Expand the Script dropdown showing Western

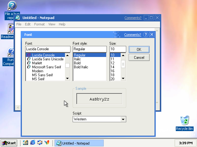[123, 119]
